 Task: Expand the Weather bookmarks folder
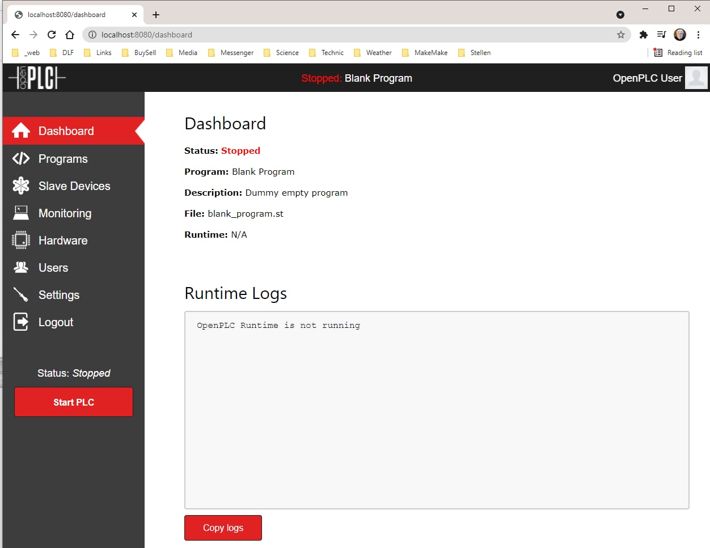(x=373, y=53)
